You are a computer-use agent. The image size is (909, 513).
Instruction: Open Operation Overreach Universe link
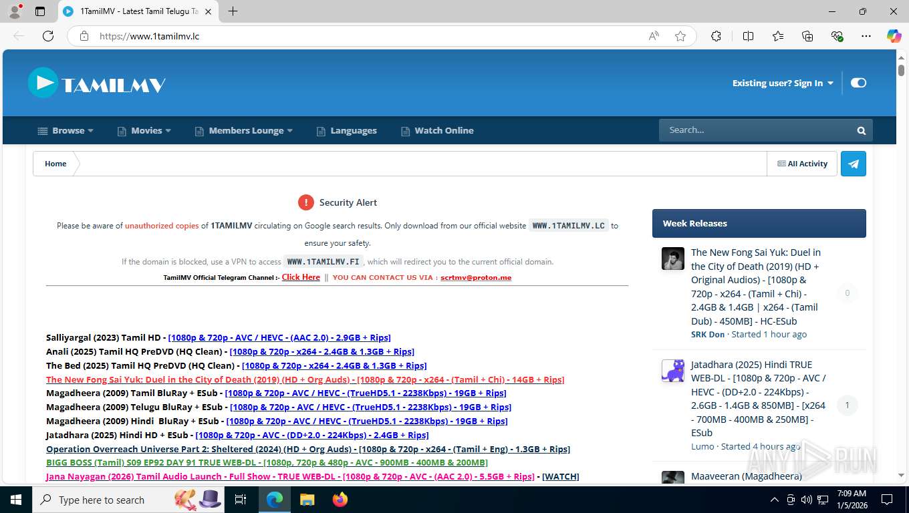click(308, 450)
